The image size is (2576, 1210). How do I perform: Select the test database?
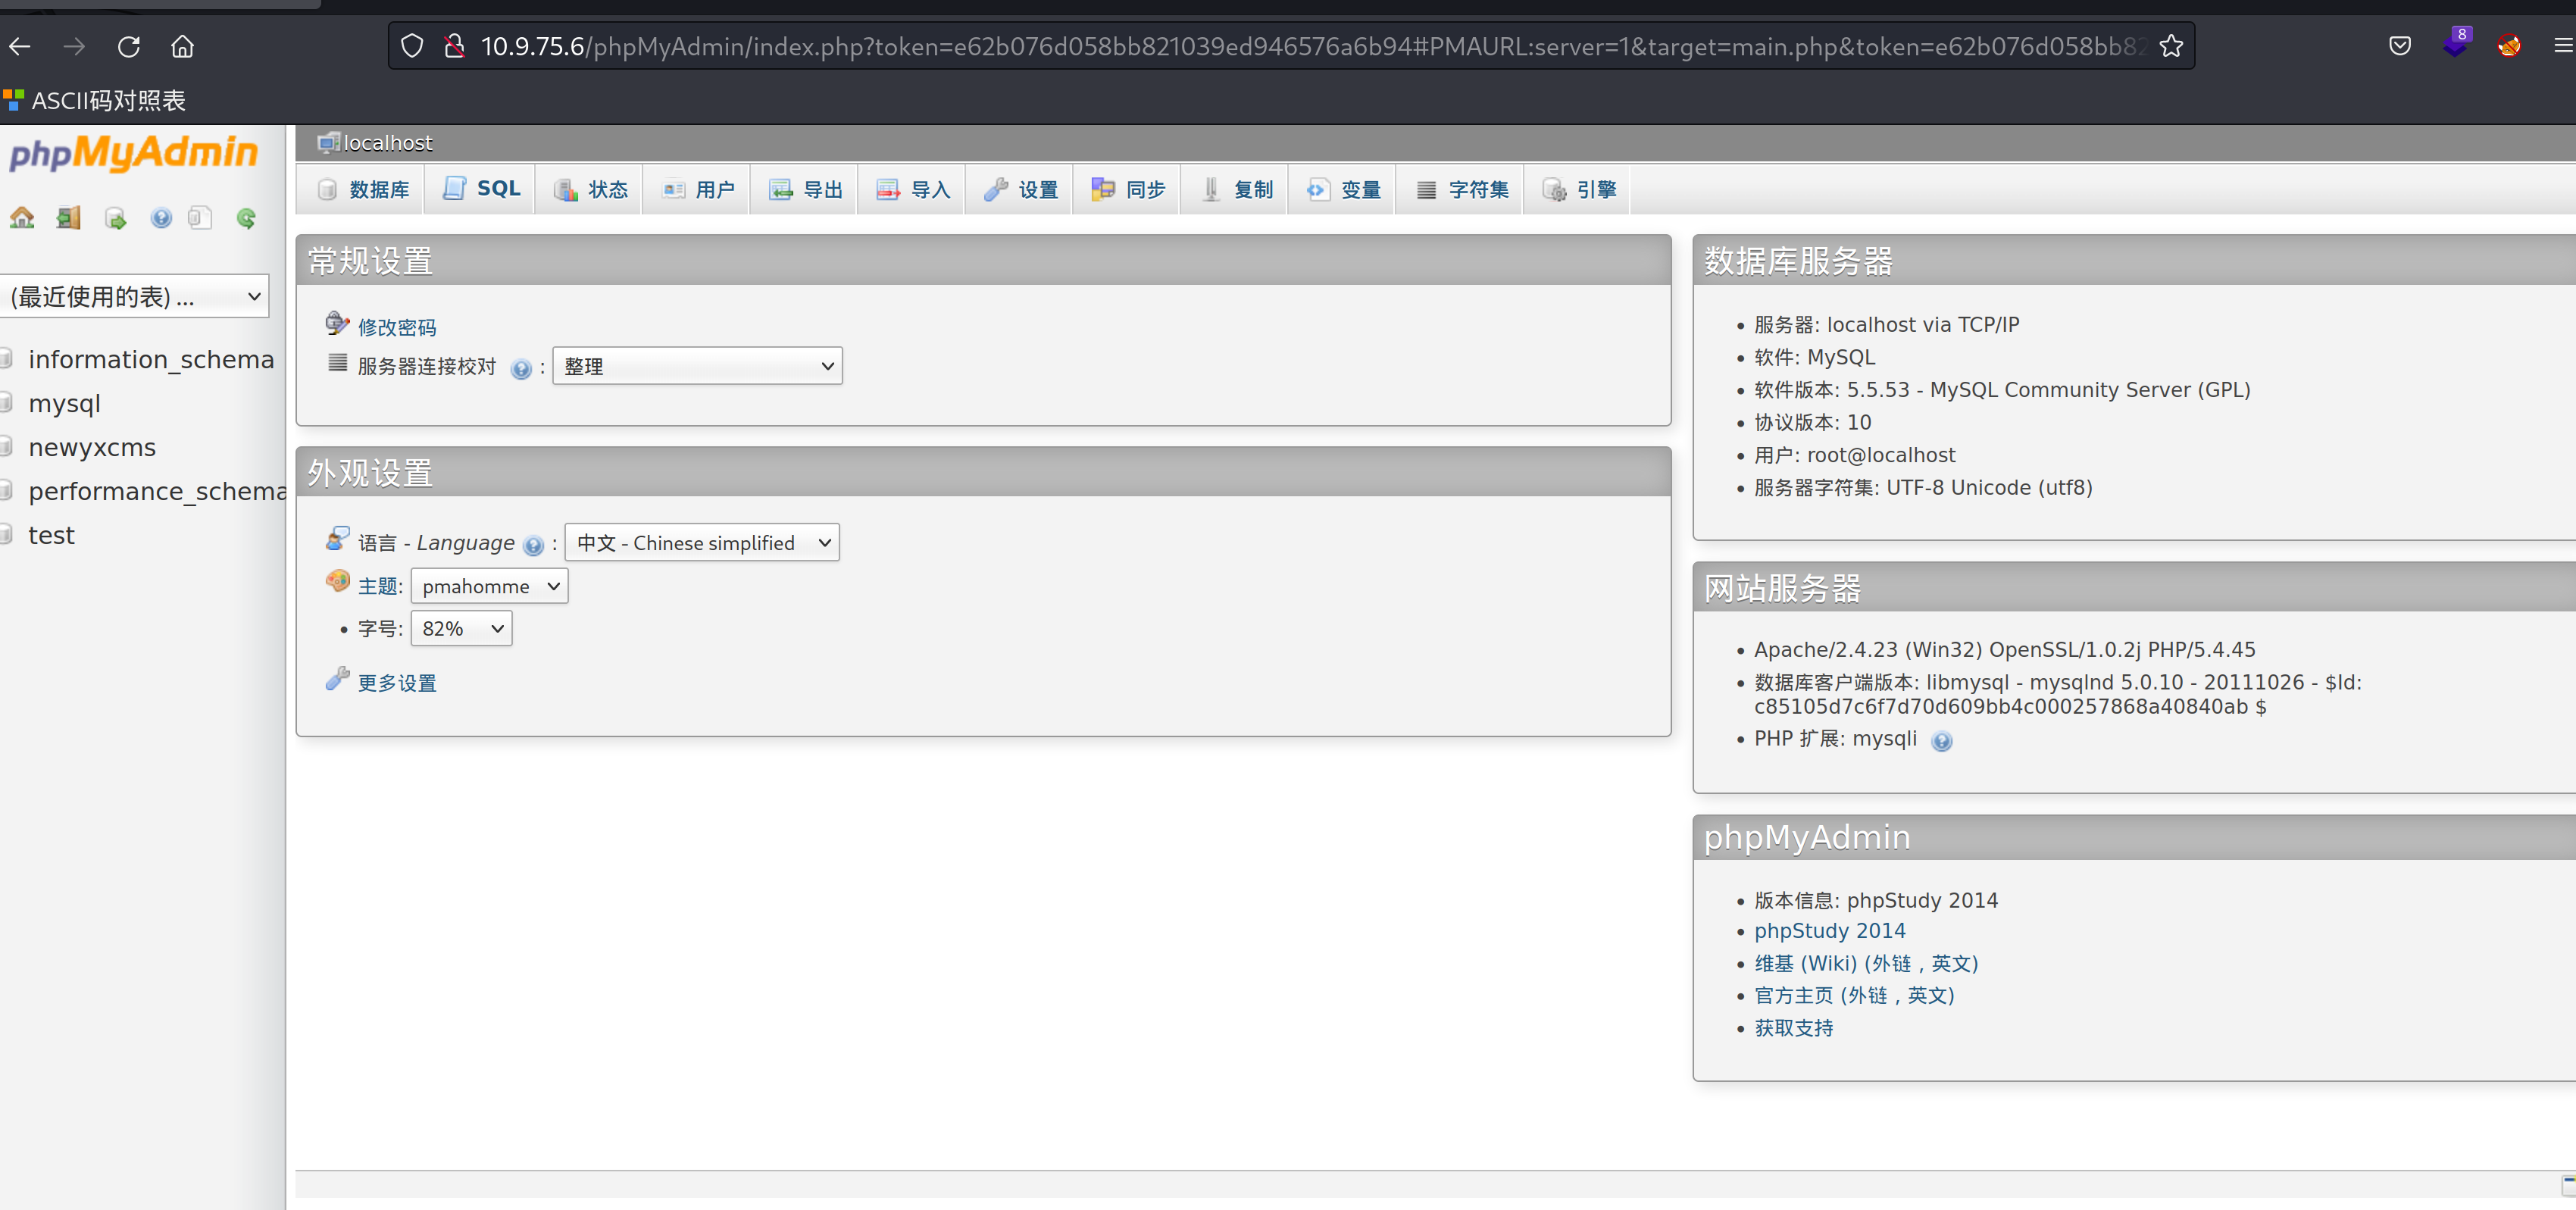pos(51,535)
